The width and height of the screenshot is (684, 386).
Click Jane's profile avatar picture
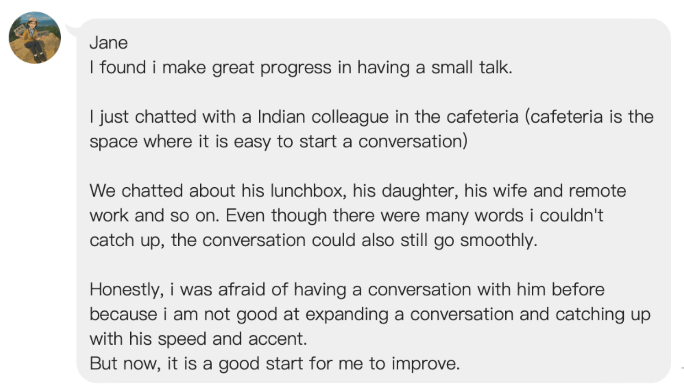click(35, 37)
